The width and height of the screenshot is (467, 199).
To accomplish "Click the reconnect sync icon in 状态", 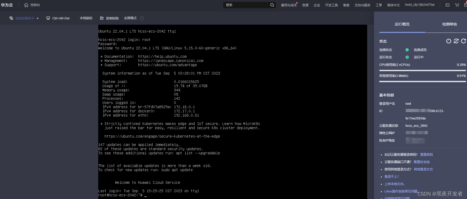I will pyautogui.click(x=456, y=41).
